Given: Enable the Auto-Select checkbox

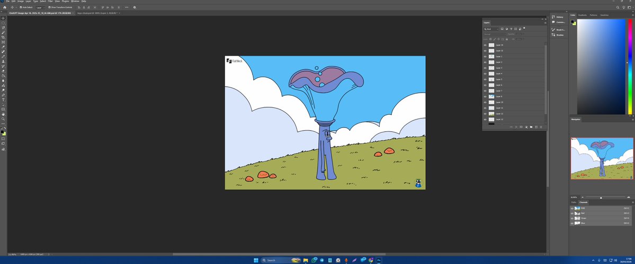Looking at the screenshot, I should coord(21,7).
